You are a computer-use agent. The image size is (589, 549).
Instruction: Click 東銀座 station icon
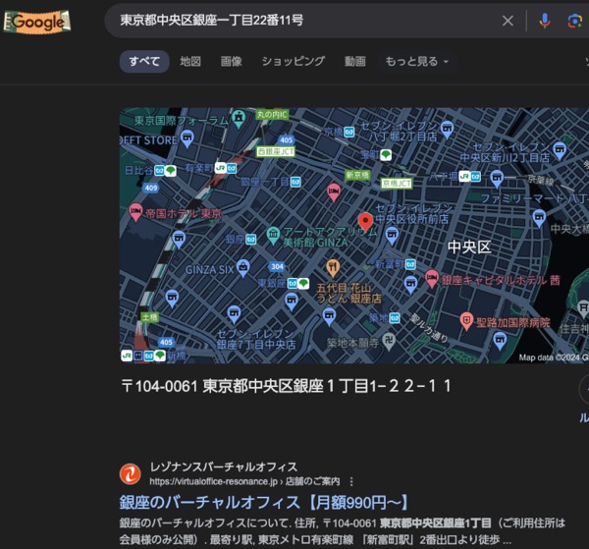click(298, 283)
